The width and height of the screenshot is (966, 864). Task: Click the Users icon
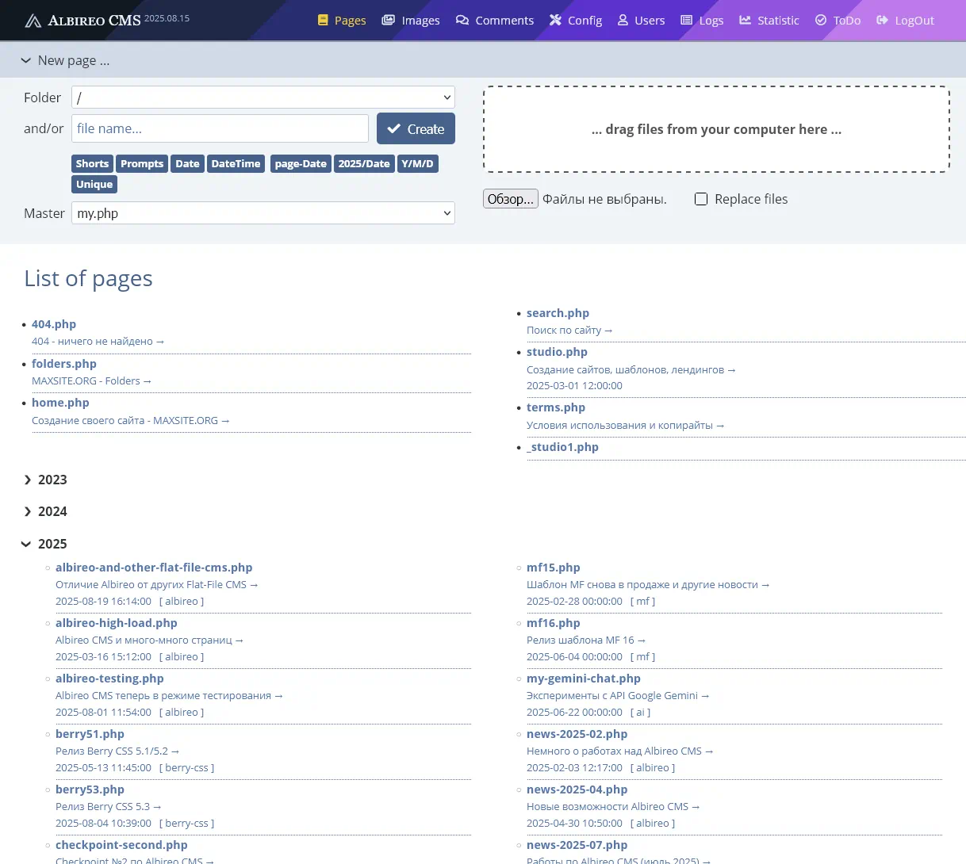(x=622, y=21)
